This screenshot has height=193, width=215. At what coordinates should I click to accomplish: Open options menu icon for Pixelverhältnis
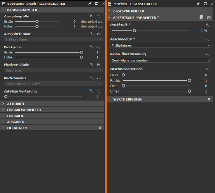99,65
